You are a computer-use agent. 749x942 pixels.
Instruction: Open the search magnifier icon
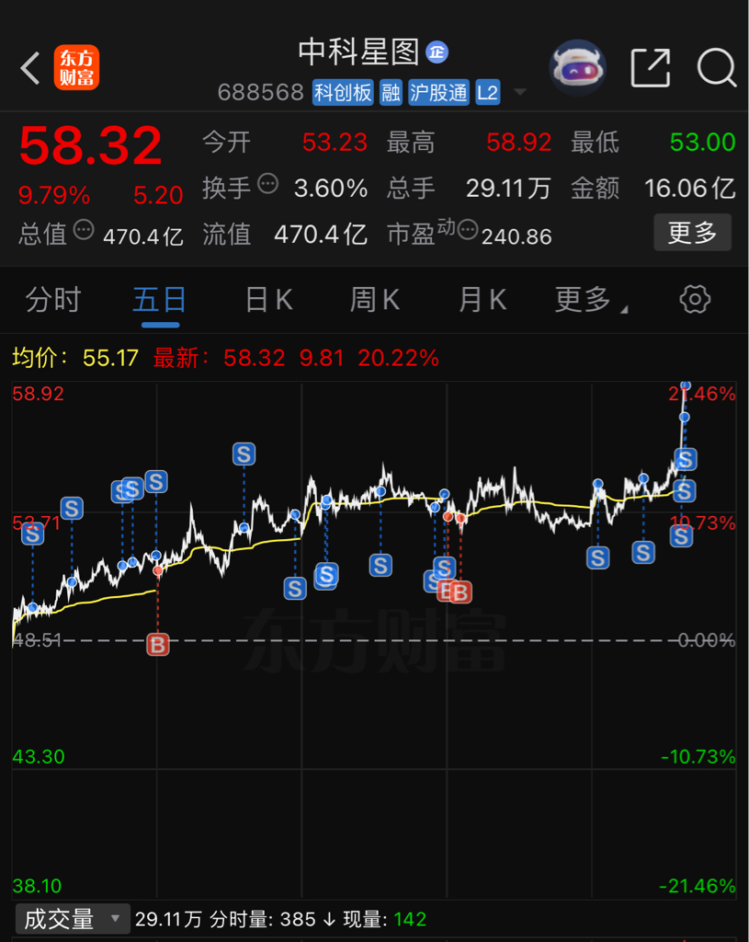click(x=717, y=68)
